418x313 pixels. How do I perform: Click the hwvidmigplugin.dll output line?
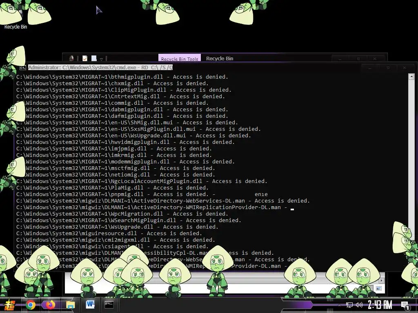point(125,142)
